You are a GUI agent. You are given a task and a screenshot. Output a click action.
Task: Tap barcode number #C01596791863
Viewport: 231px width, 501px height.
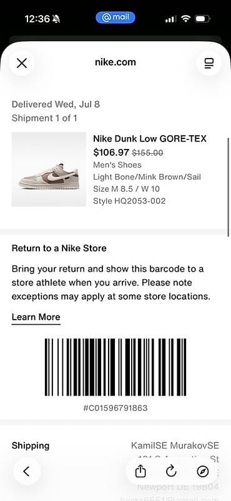coord(115,408)
